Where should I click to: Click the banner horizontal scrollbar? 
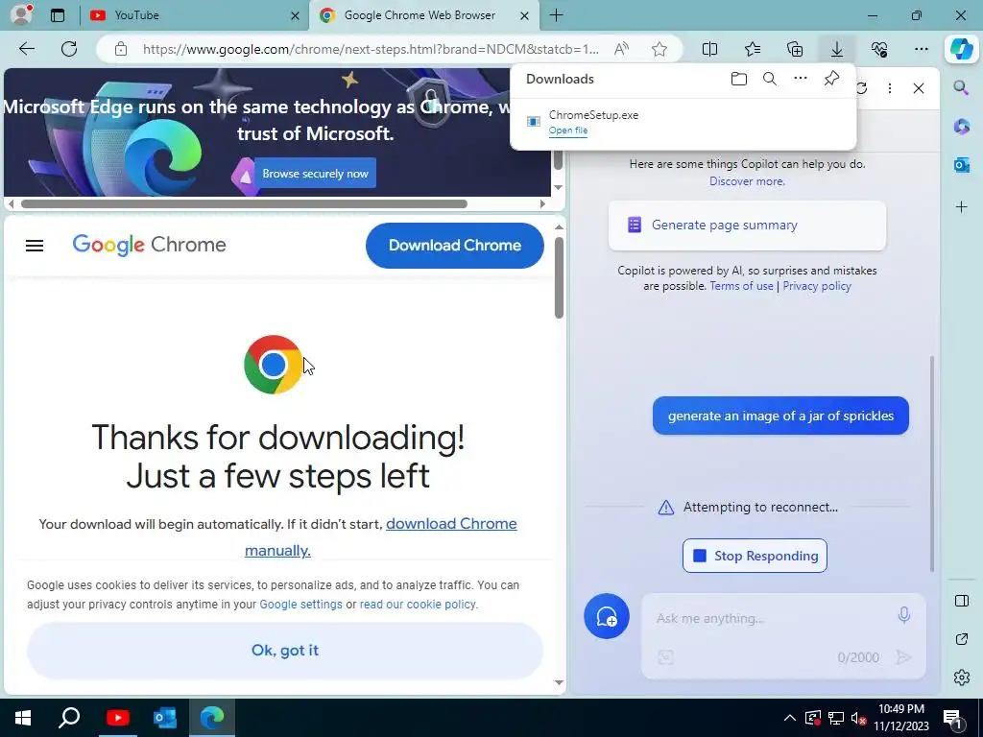(x=244, y=203)
